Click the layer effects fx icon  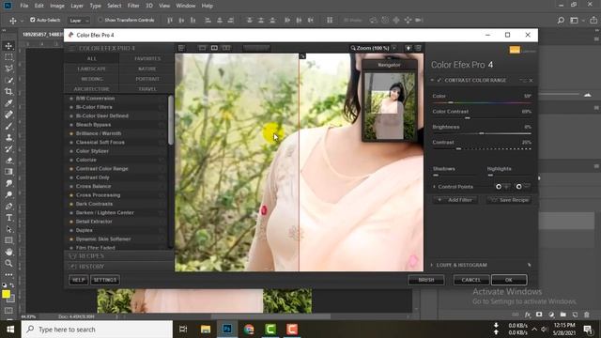coord(528,315)
